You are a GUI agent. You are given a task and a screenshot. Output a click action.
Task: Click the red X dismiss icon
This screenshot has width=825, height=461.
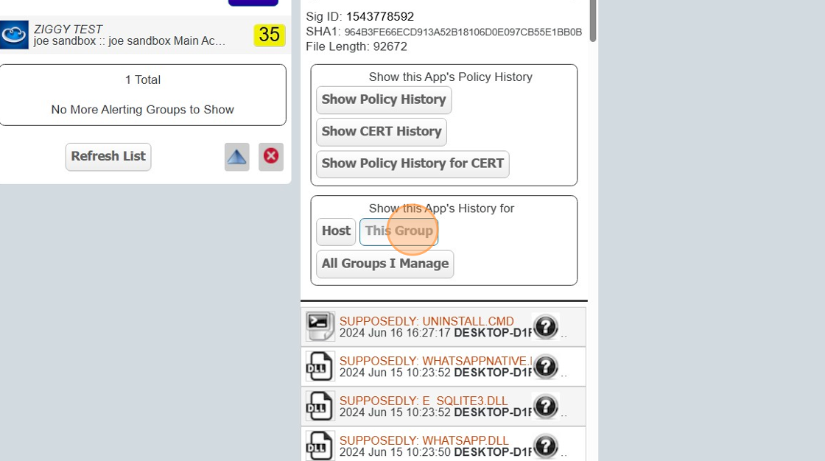pyautogui.click(x=270, y=156)
